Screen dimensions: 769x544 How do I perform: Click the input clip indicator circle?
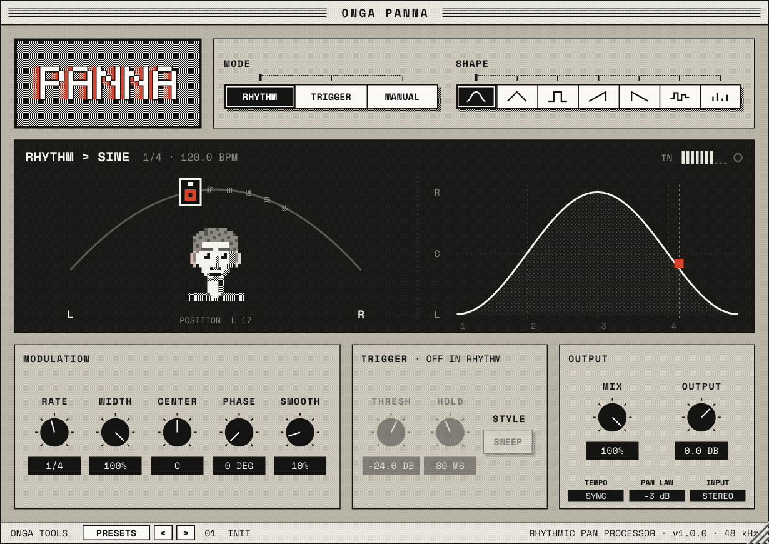(x=738, y=158)
